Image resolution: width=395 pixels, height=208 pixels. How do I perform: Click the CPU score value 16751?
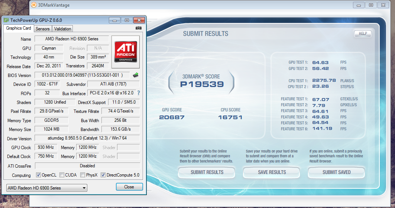click(230, 117)
